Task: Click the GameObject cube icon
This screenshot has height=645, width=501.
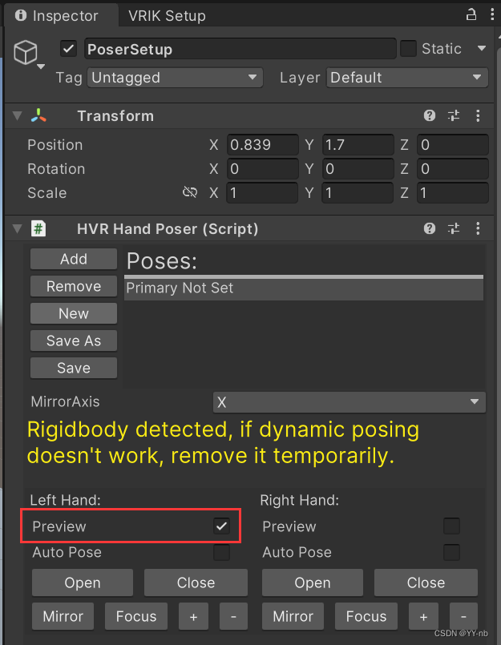Action: 26,52
